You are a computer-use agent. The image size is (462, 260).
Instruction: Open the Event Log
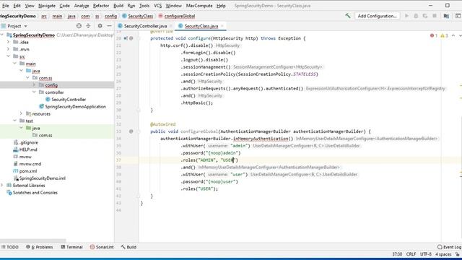[x=449, y=247]
